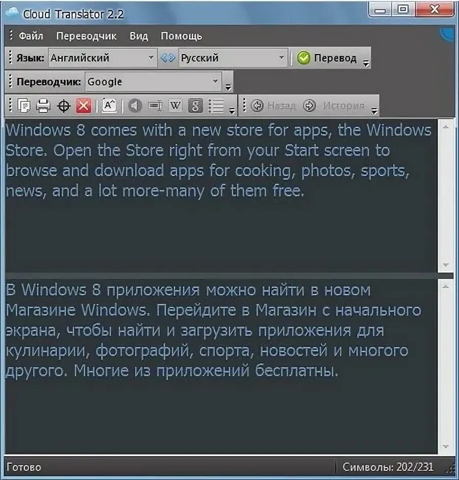Open the Вид menu
The image size is (459, 480).
[139, 36]
